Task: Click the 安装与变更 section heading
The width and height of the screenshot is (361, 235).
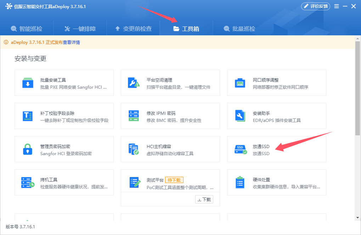Action: 30,59
